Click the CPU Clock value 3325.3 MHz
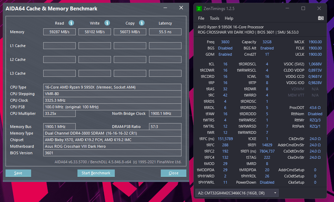 [x=112, y=100]
